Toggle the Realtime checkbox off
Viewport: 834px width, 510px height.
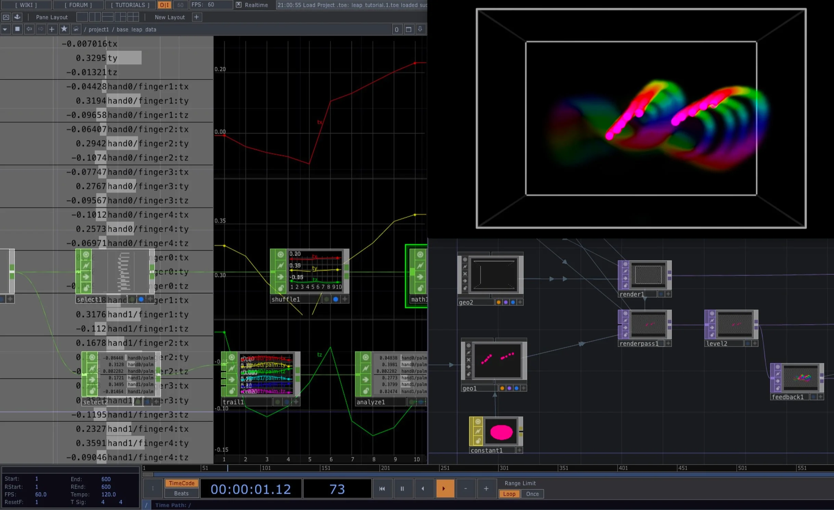click(238, 5)
